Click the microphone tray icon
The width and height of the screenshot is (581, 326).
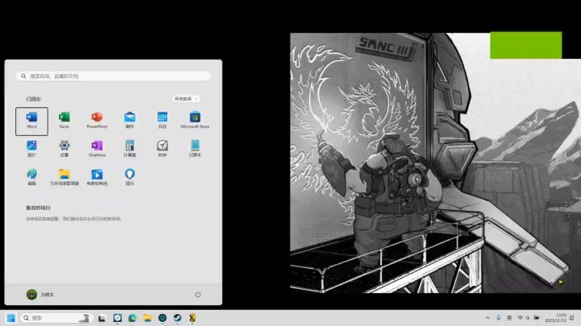499,318
